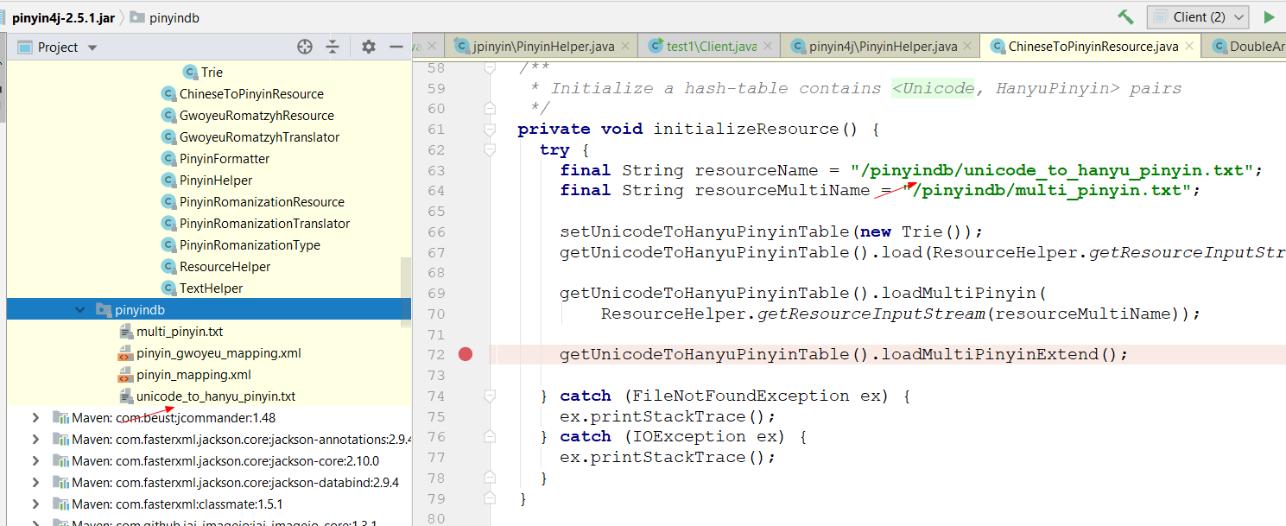Viewport: 1286px width, 526px height.
Task: Click getResourceInputStream on line 70
Action: (871, 314)
